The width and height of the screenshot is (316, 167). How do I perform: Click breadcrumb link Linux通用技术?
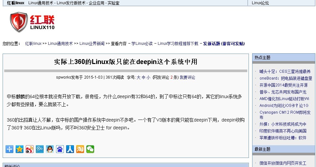pos(60,44)
